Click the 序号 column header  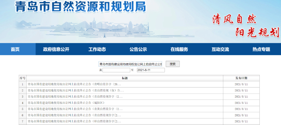[x=23, y=78]
